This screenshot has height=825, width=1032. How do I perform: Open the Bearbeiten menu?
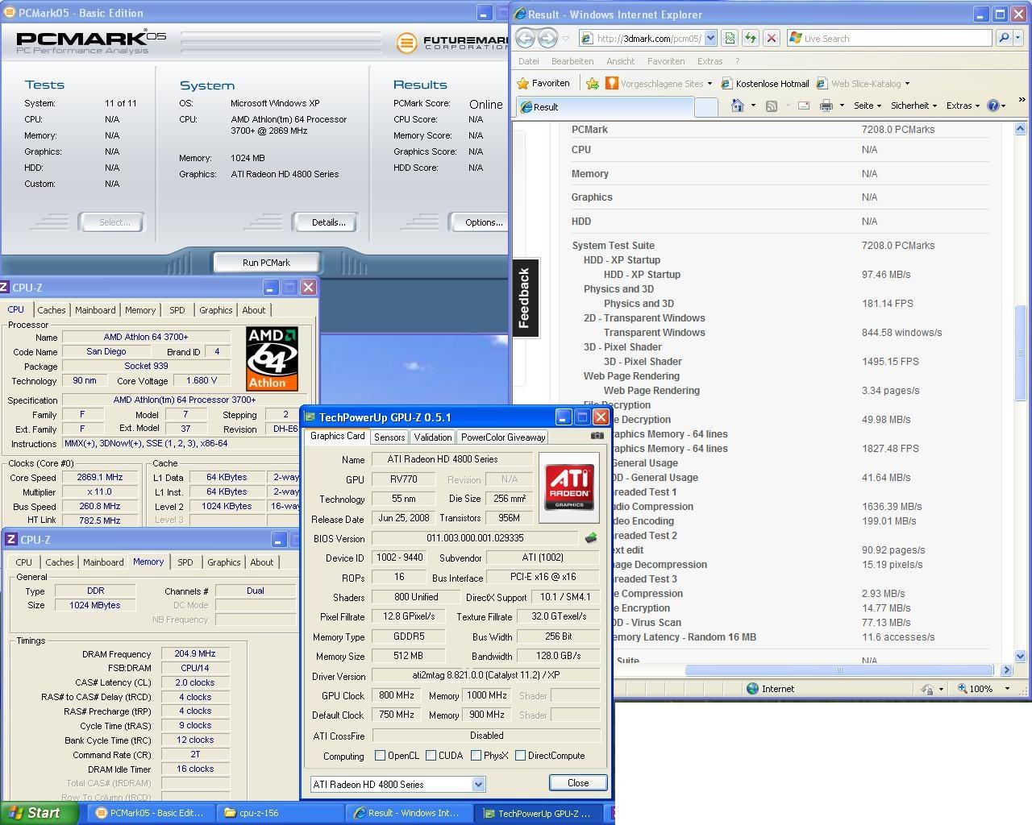coord(572,61)
